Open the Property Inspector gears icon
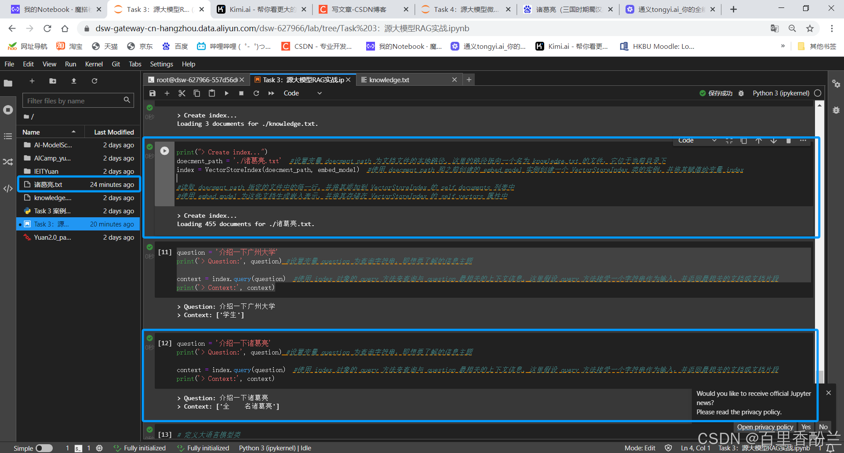 coord(836,84)
